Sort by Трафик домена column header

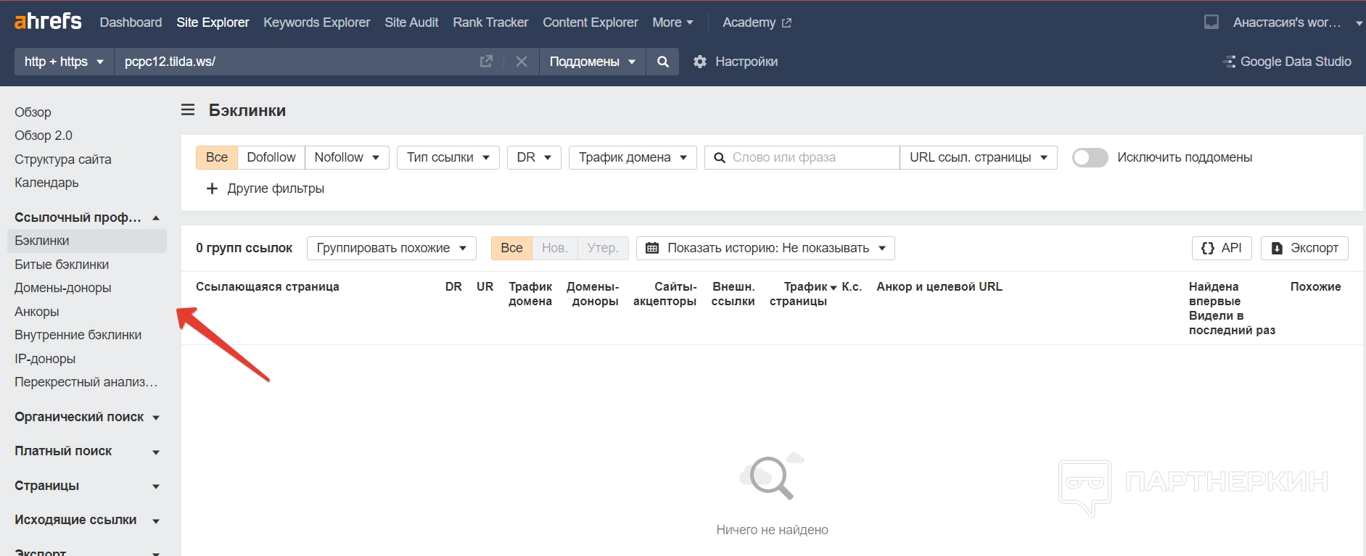[530, 294]
